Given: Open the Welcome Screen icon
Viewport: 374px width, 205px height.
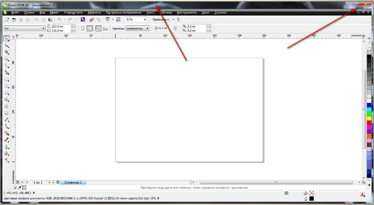Looking at the screenshot, I should point(118,19).
